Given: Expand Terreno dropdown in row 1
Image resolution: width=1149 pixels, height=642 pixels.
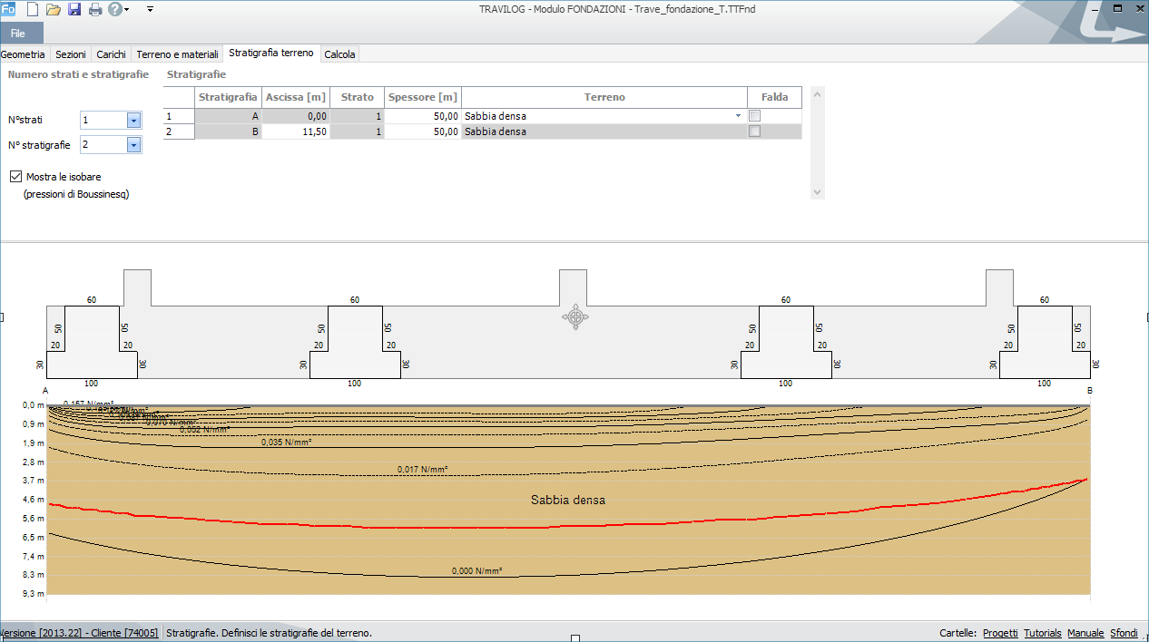Looking at the screenshot, I should click(x=737, y=116).
